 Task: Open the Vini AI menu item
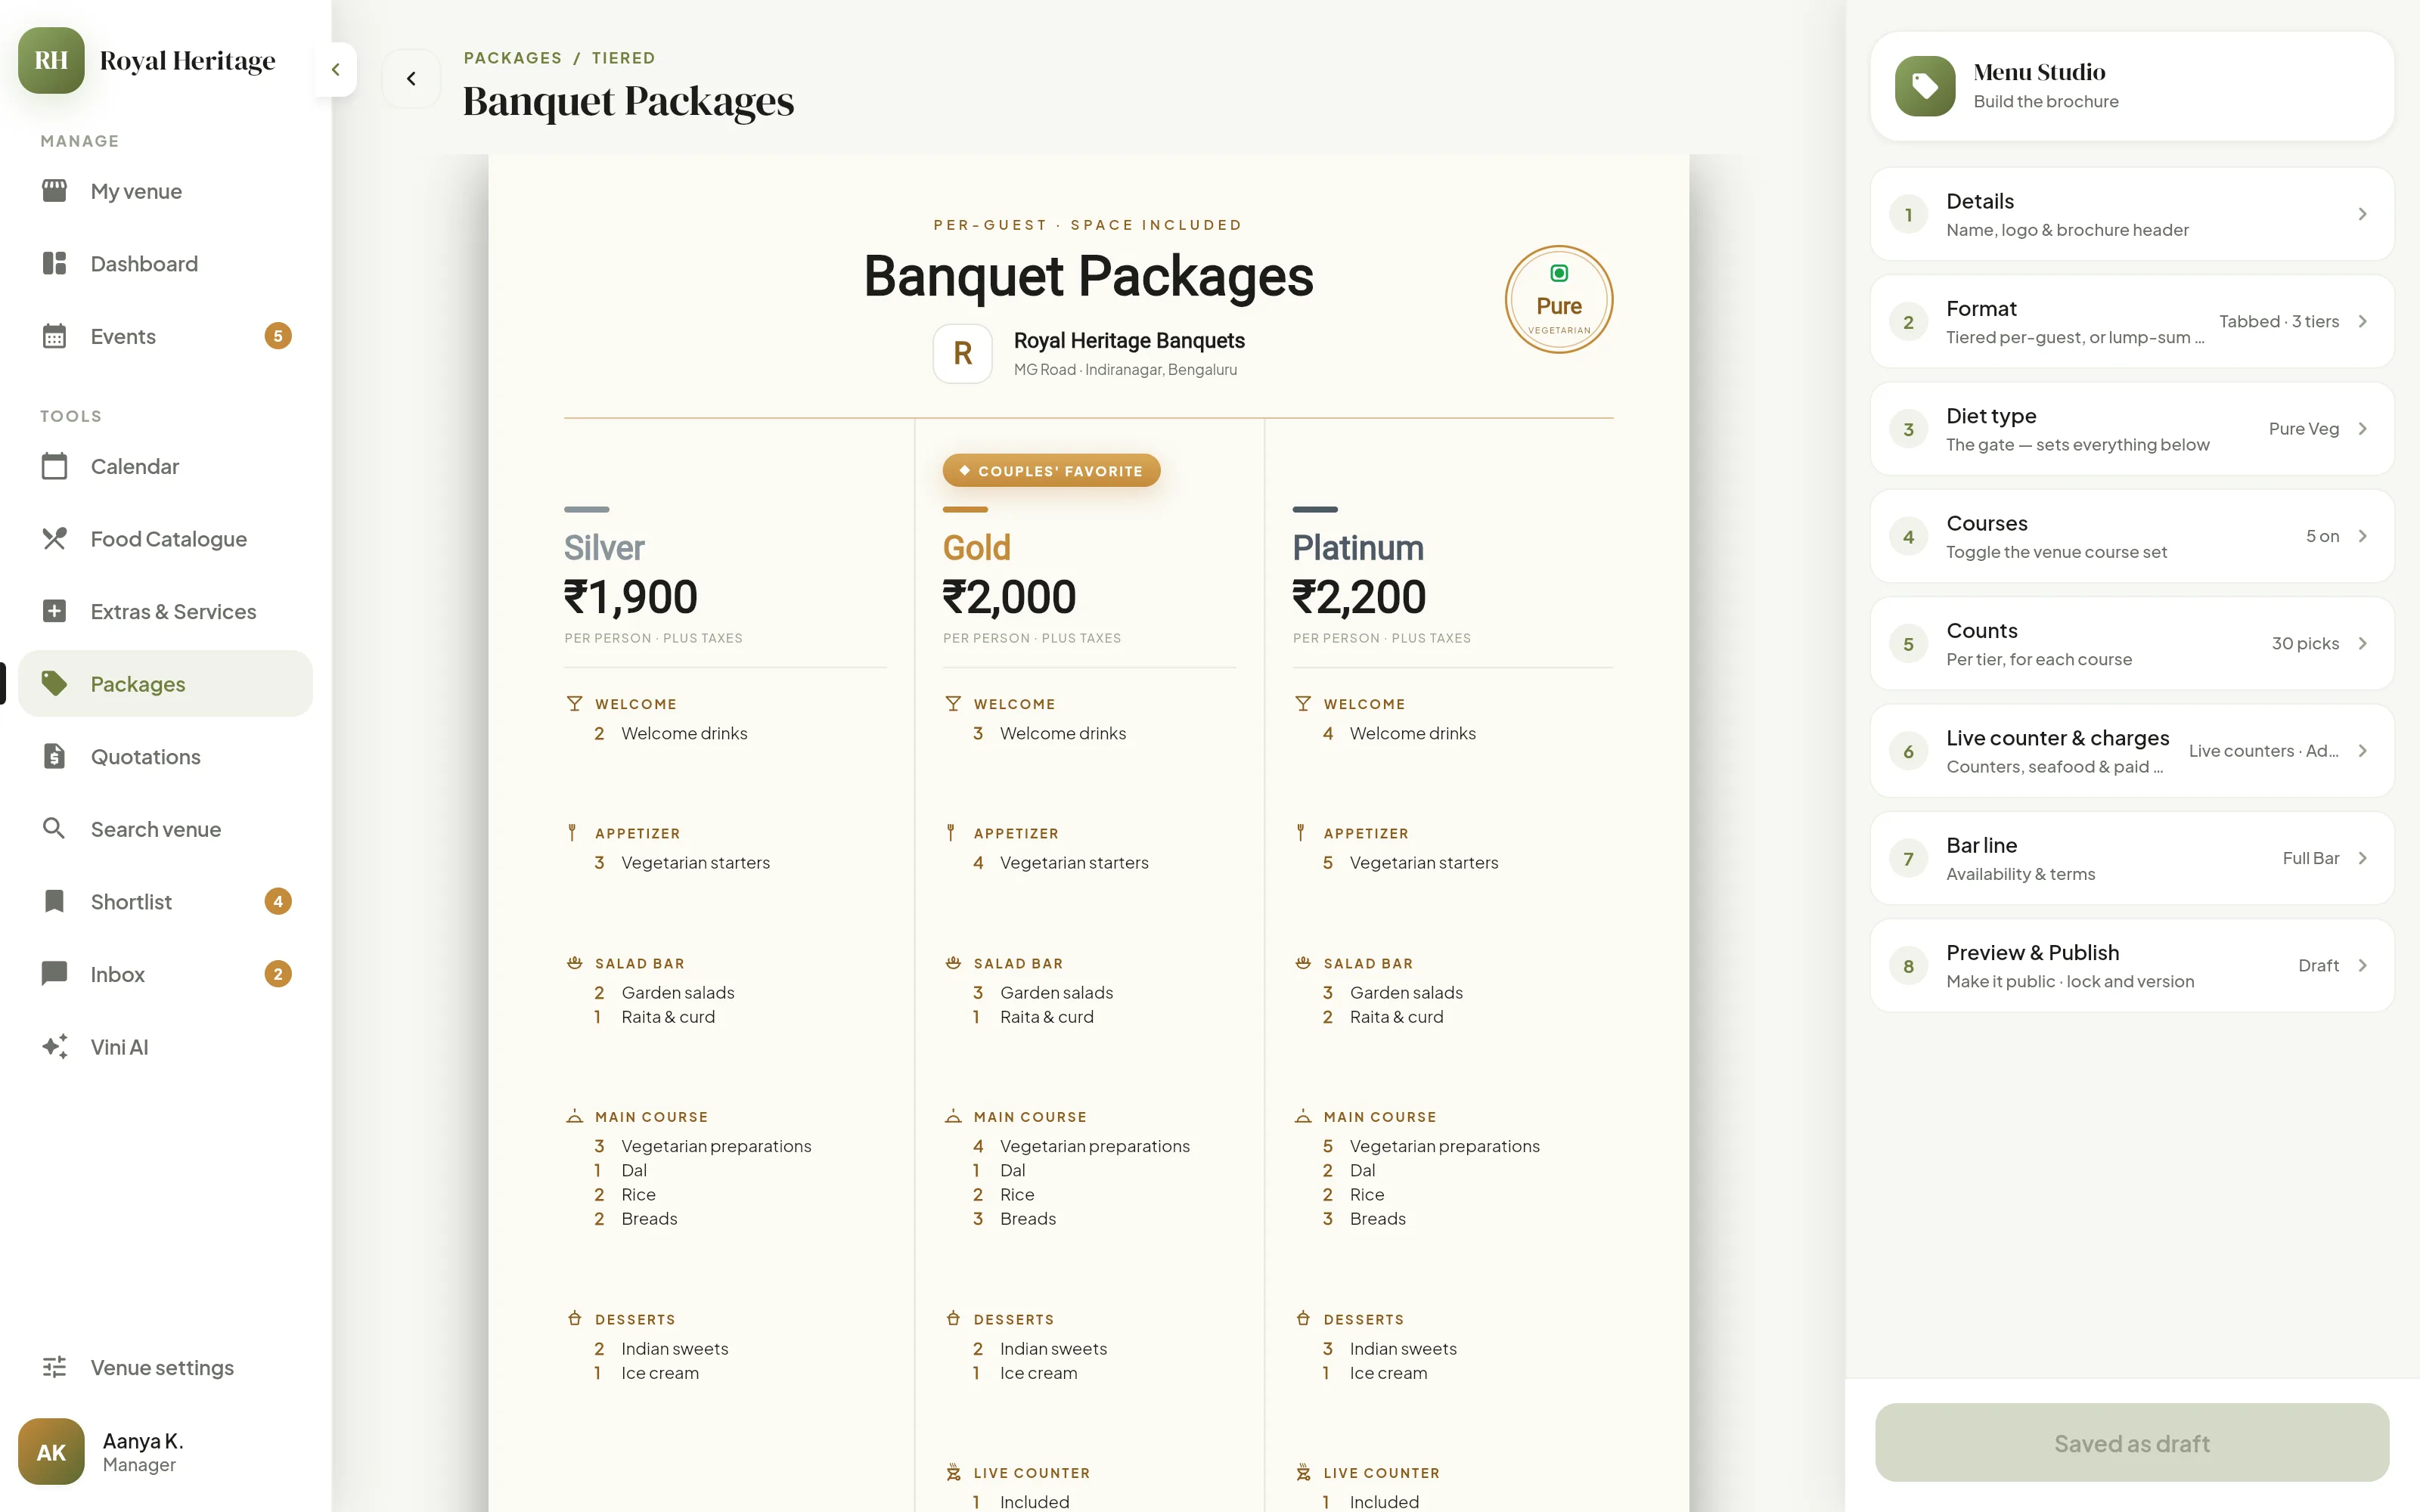point(165,1047)
